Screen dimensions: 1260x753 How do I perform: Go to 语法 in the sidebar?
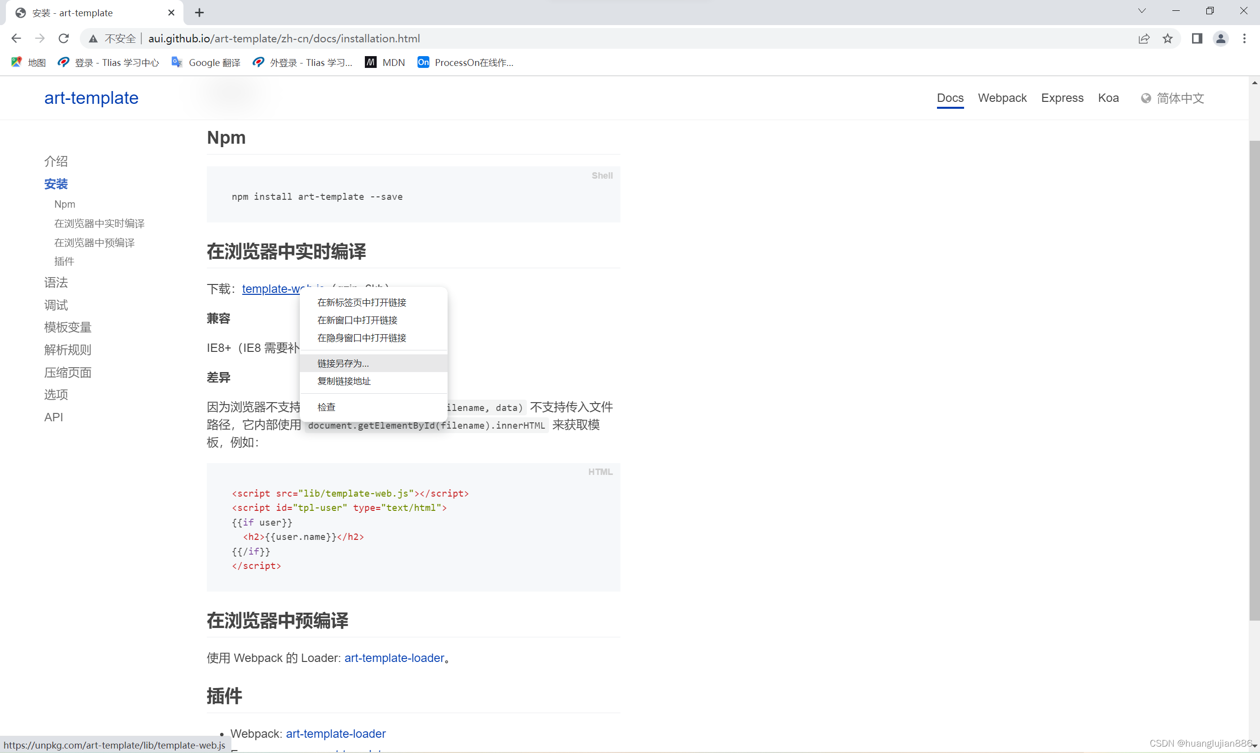pos(56,282)
